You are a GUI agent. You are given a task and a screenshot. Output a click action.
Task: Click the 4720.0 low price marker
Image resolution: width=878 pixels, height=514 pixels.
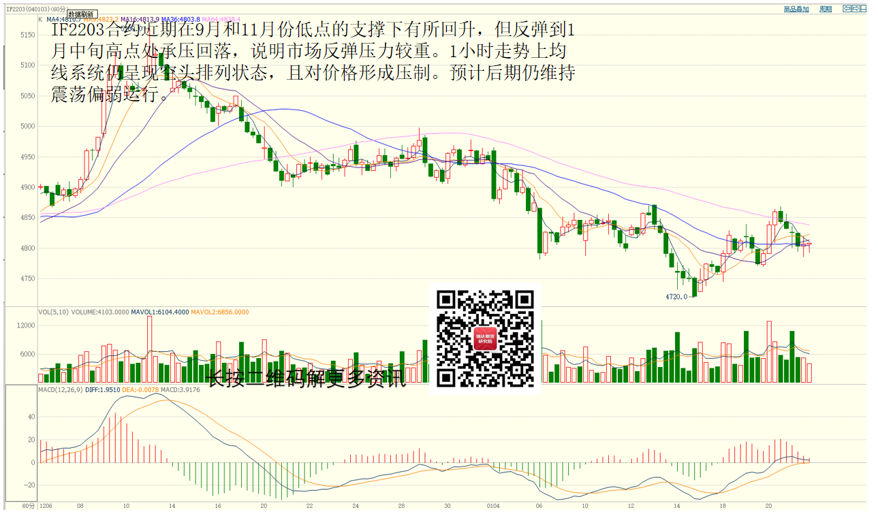click(676, 297)
